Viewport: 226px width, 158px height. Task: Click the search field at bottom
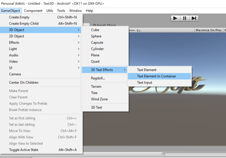pyautogui.click(x=194, y=154)
